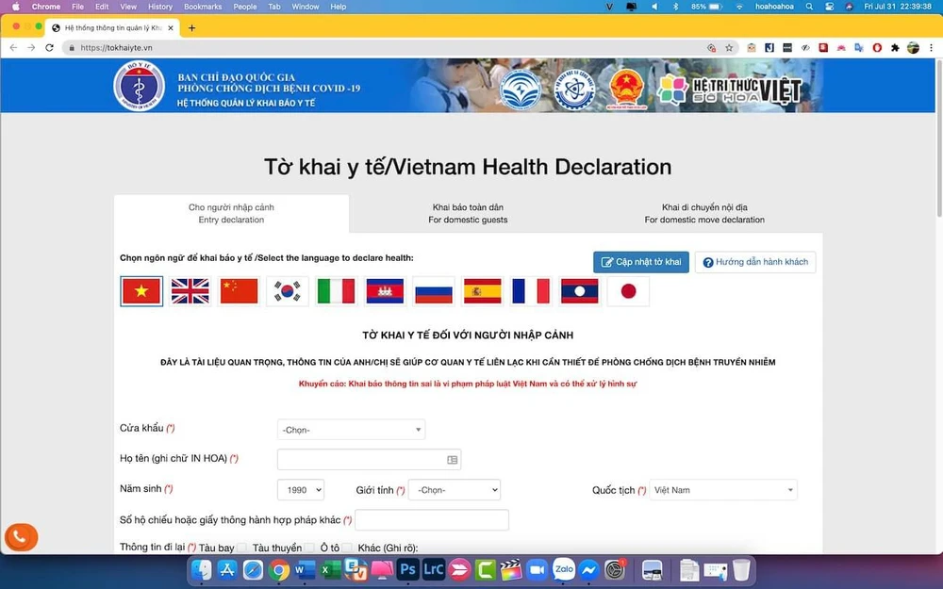Open Hướng dẫn hành khách guide
Screen dimensions: 943x589
point(754,262)
